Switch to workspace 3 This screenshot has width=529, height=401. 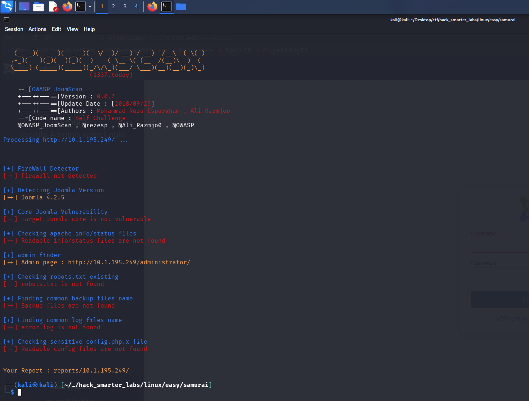pyautogui.click(x=125, y=6)
